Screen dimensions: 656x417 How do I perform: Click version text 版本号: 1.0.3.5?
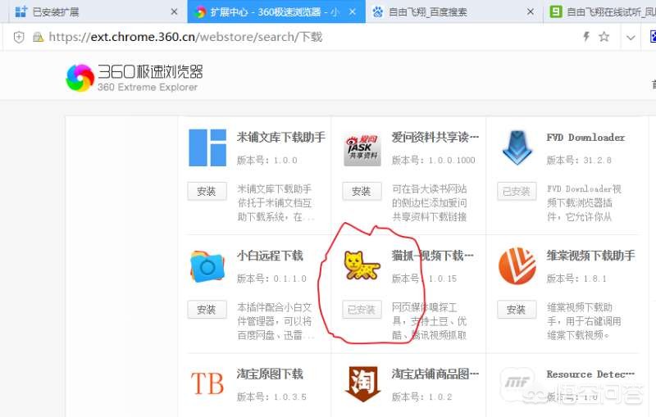point(272,397)
